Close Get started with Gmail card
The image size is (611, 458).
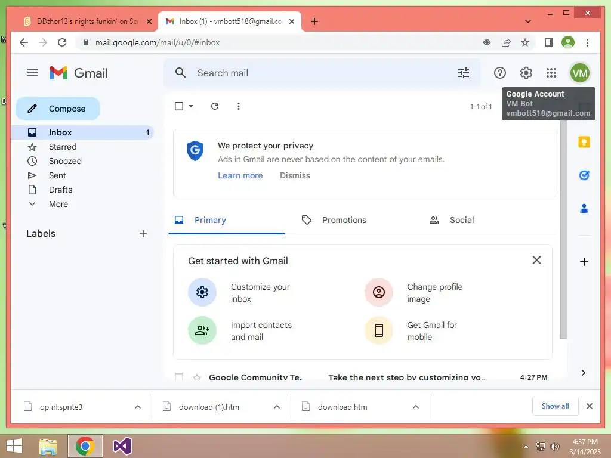tap(536, 260)
